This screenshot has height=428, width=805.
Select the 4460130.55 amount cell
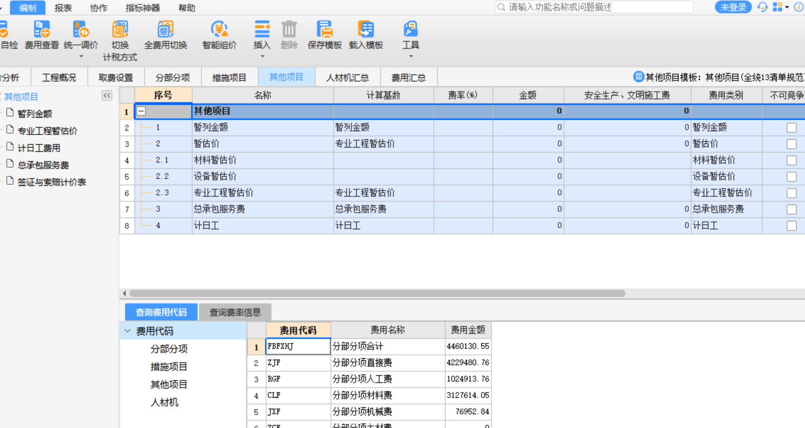468,346
